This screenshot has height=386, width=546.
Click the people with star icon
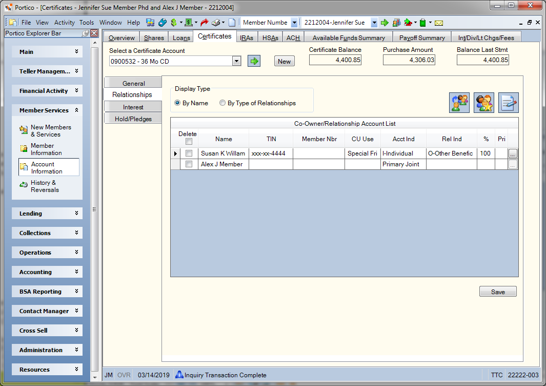[x=483, y=103]
